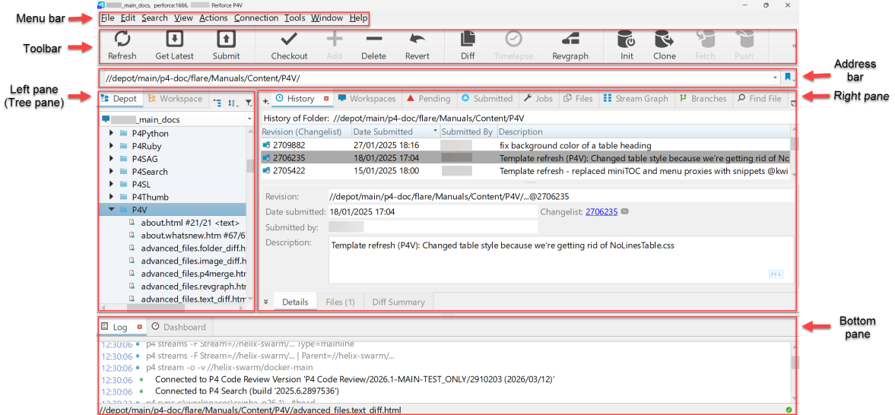
Task: Open the Actions menu
Action: click(214, 17)
